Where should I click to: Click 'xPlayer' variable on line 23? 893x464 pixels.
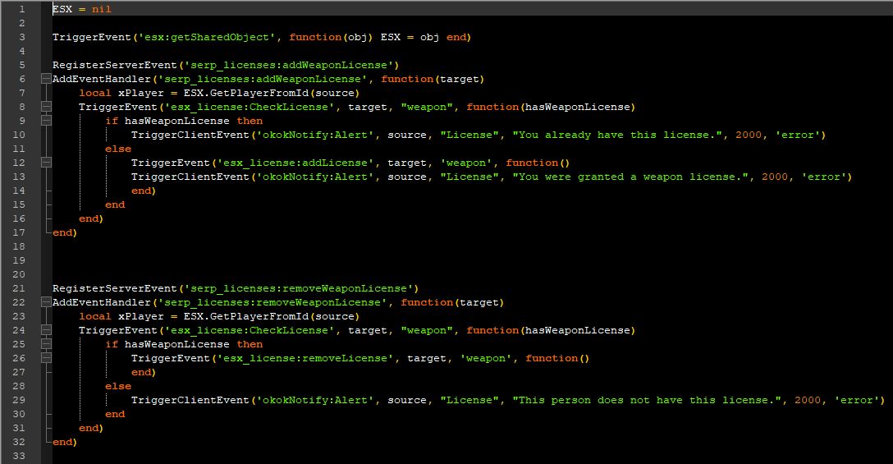[140, 316]
